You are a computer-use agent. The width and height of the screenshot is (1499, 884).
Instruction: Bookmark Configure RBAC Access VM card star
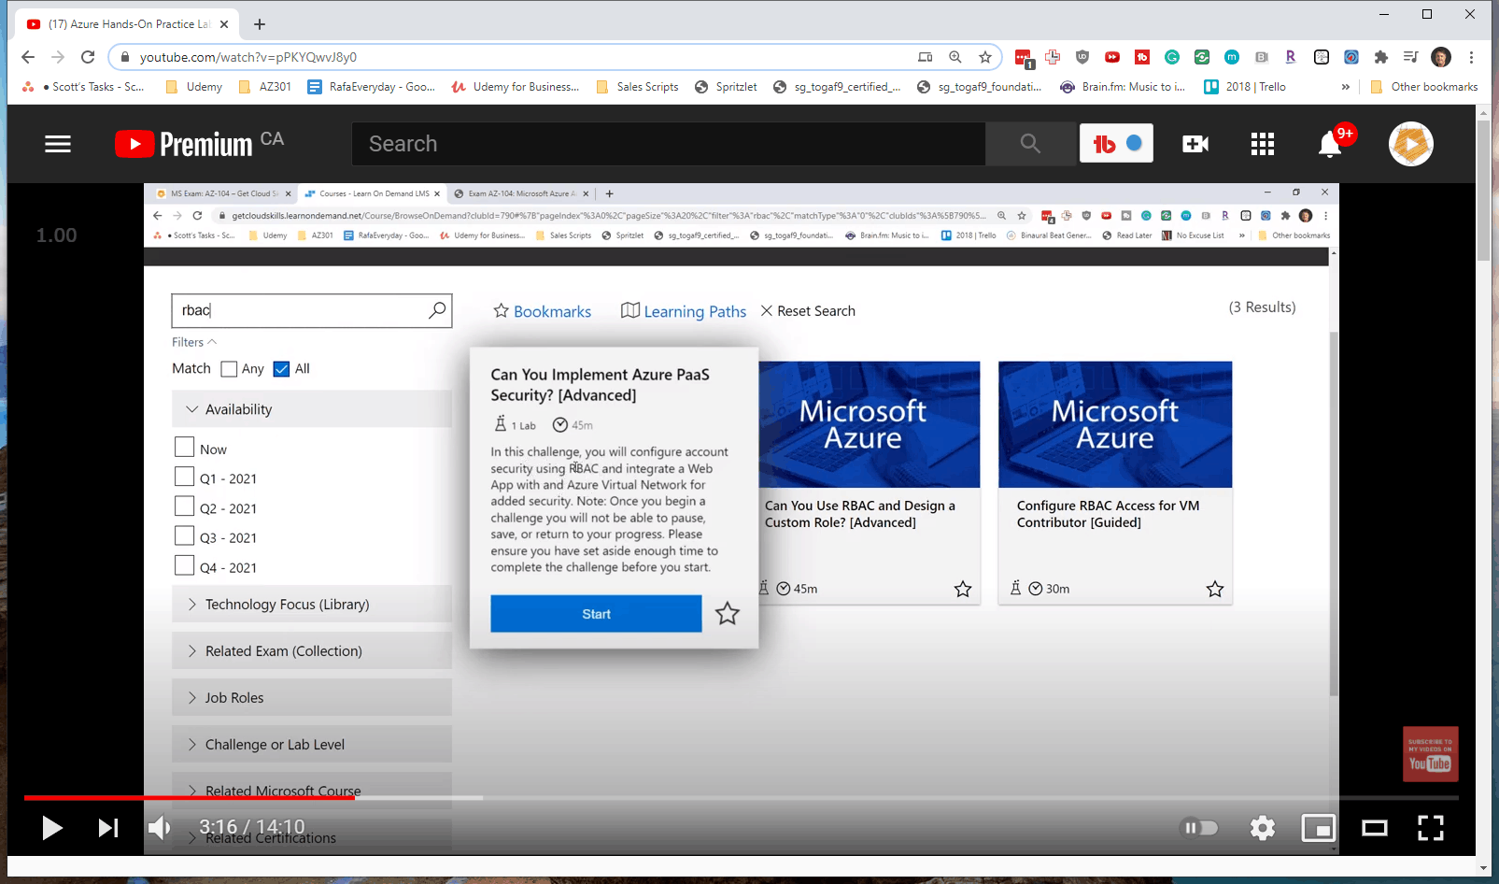coord(1215,589)
